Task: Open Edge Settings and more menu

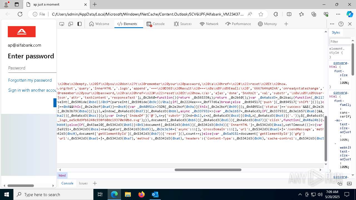Action: 338,14
